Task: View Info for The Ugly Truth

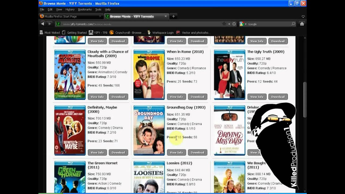Action: (257, 97)
